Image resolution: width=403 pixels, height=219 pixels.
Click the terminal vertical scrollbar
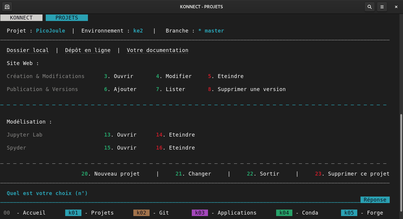401,163
